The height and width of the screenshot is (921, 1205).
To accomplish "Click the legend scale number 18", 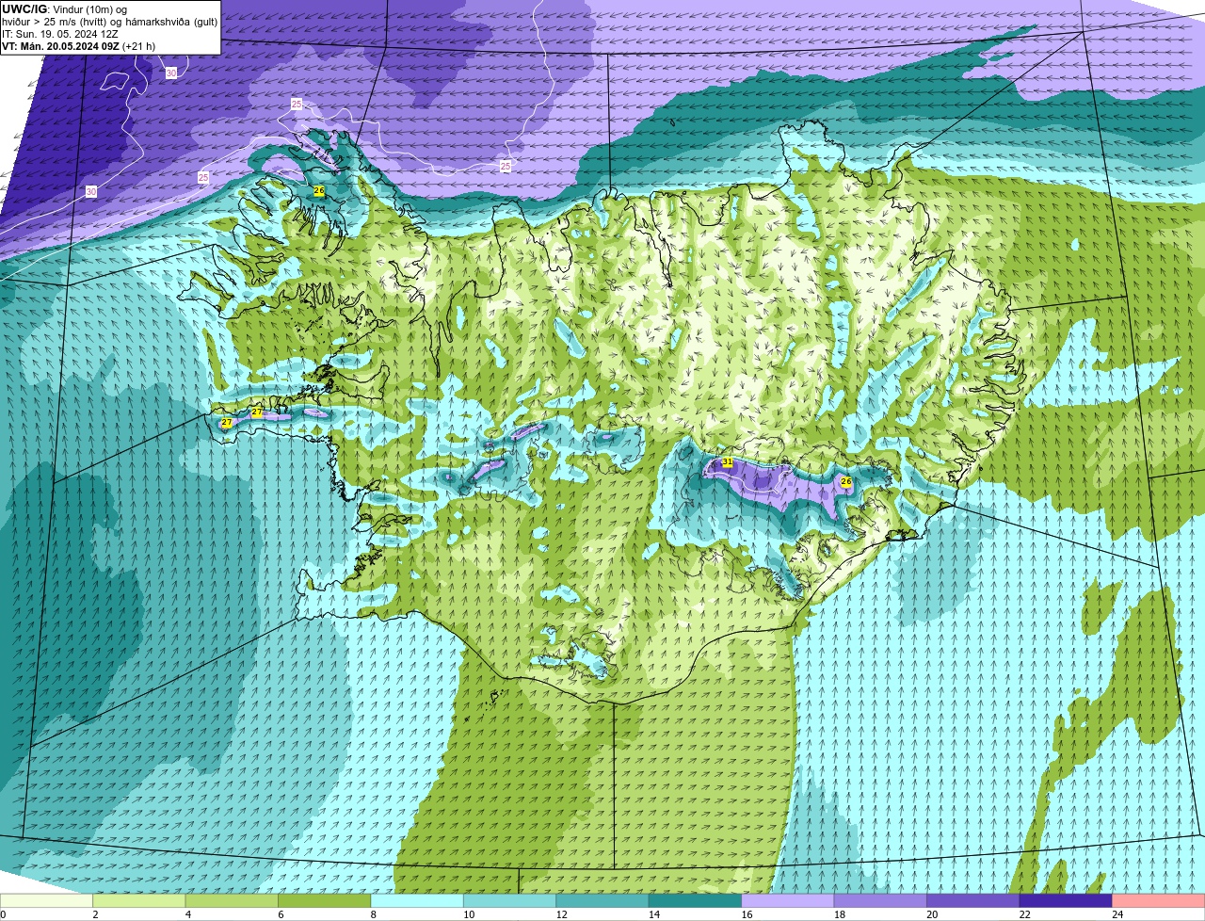I will click(839, 914).
